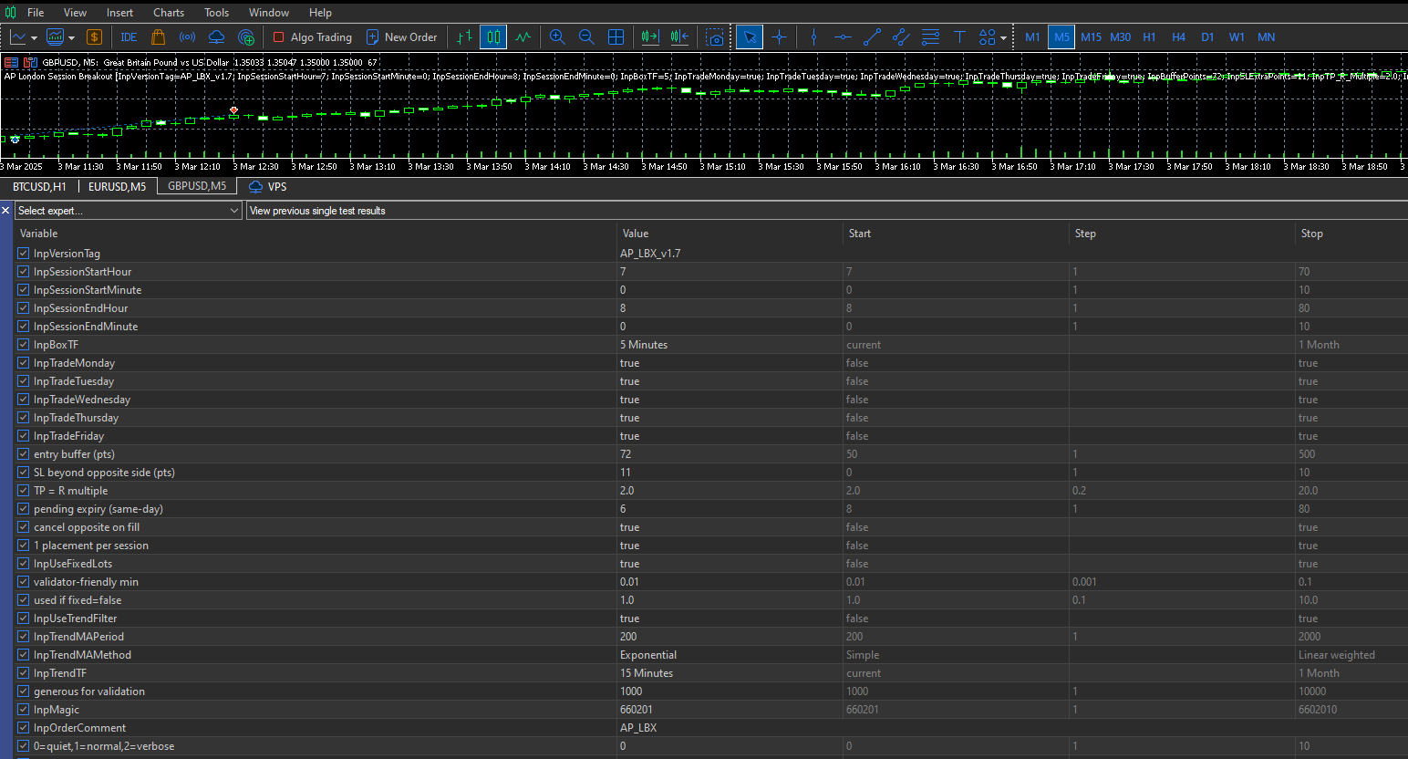Toggle the TP = R multiple checkbox
This screenshot has height=759, width=1408.
[x=24, y=491]
